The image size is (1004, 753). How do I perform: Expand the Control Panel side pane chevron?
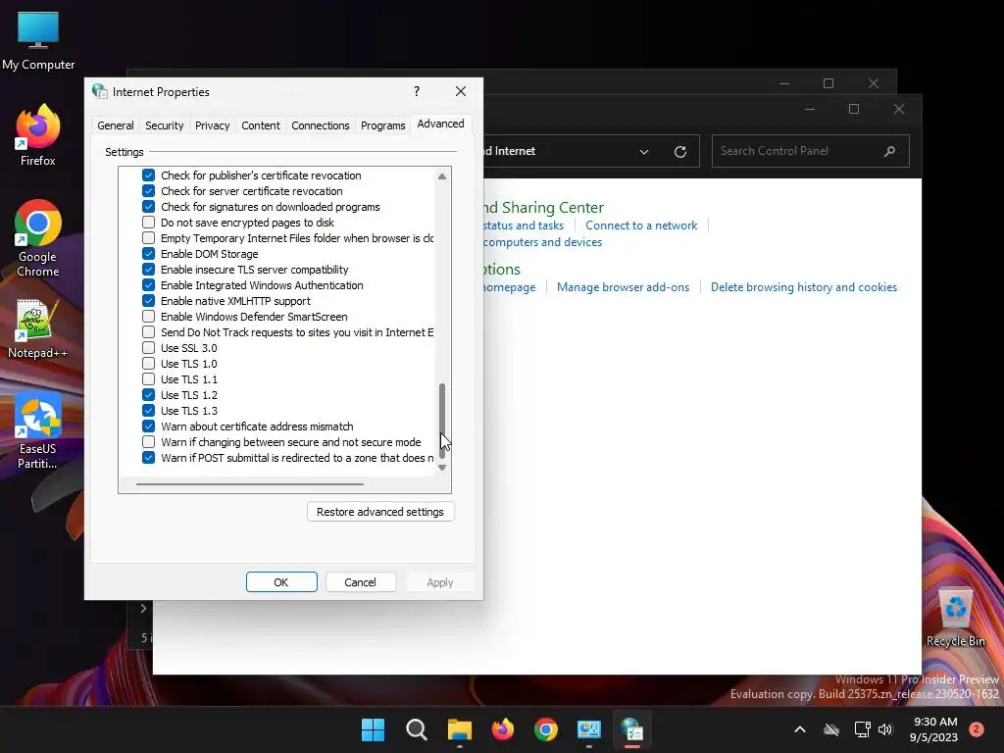coord(143,608)
